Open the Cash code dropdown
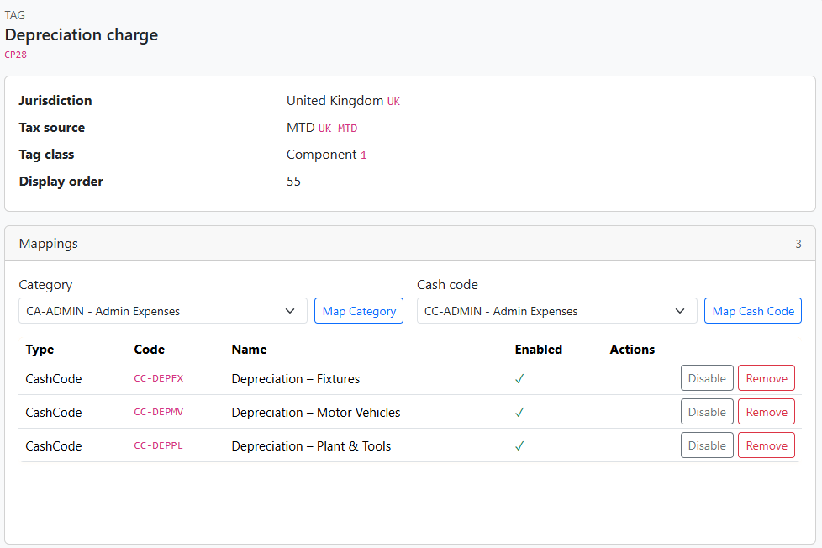Screen dimensions: 822x548 point(556,310)
